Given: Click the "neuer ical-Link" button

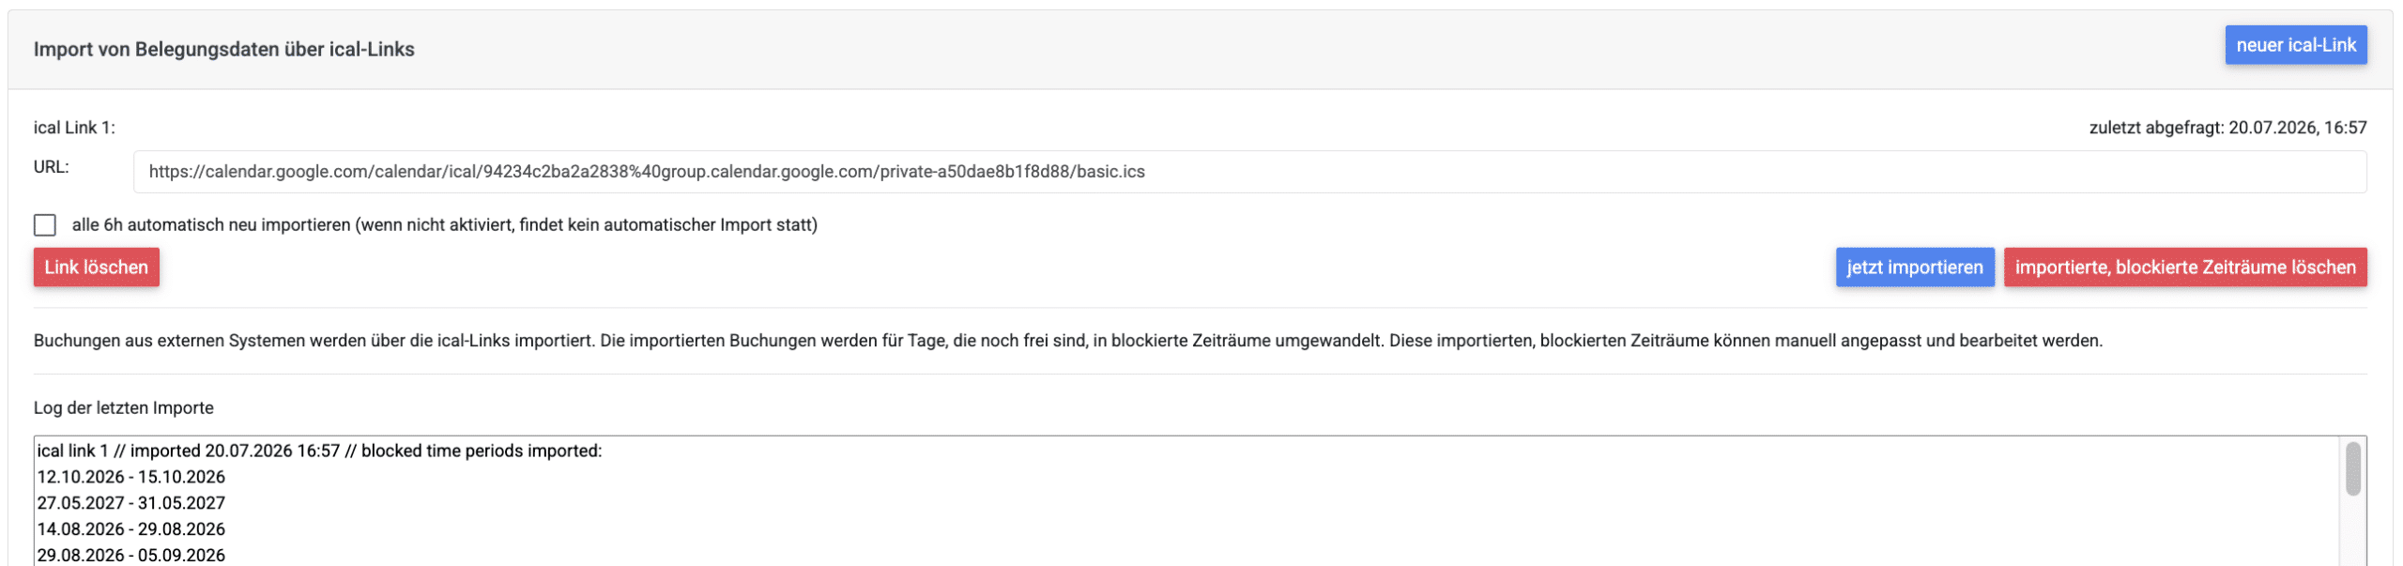Looking at the screenshot, I should (2295, 45).
